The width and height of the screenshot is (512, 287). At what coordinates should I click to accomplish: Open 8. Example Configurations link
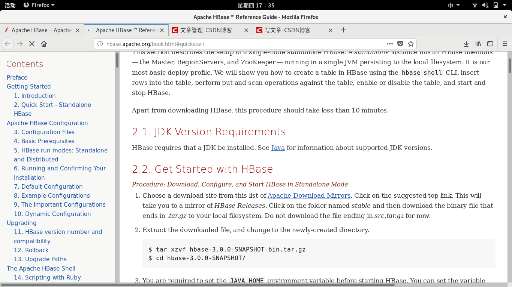point(52,195)
